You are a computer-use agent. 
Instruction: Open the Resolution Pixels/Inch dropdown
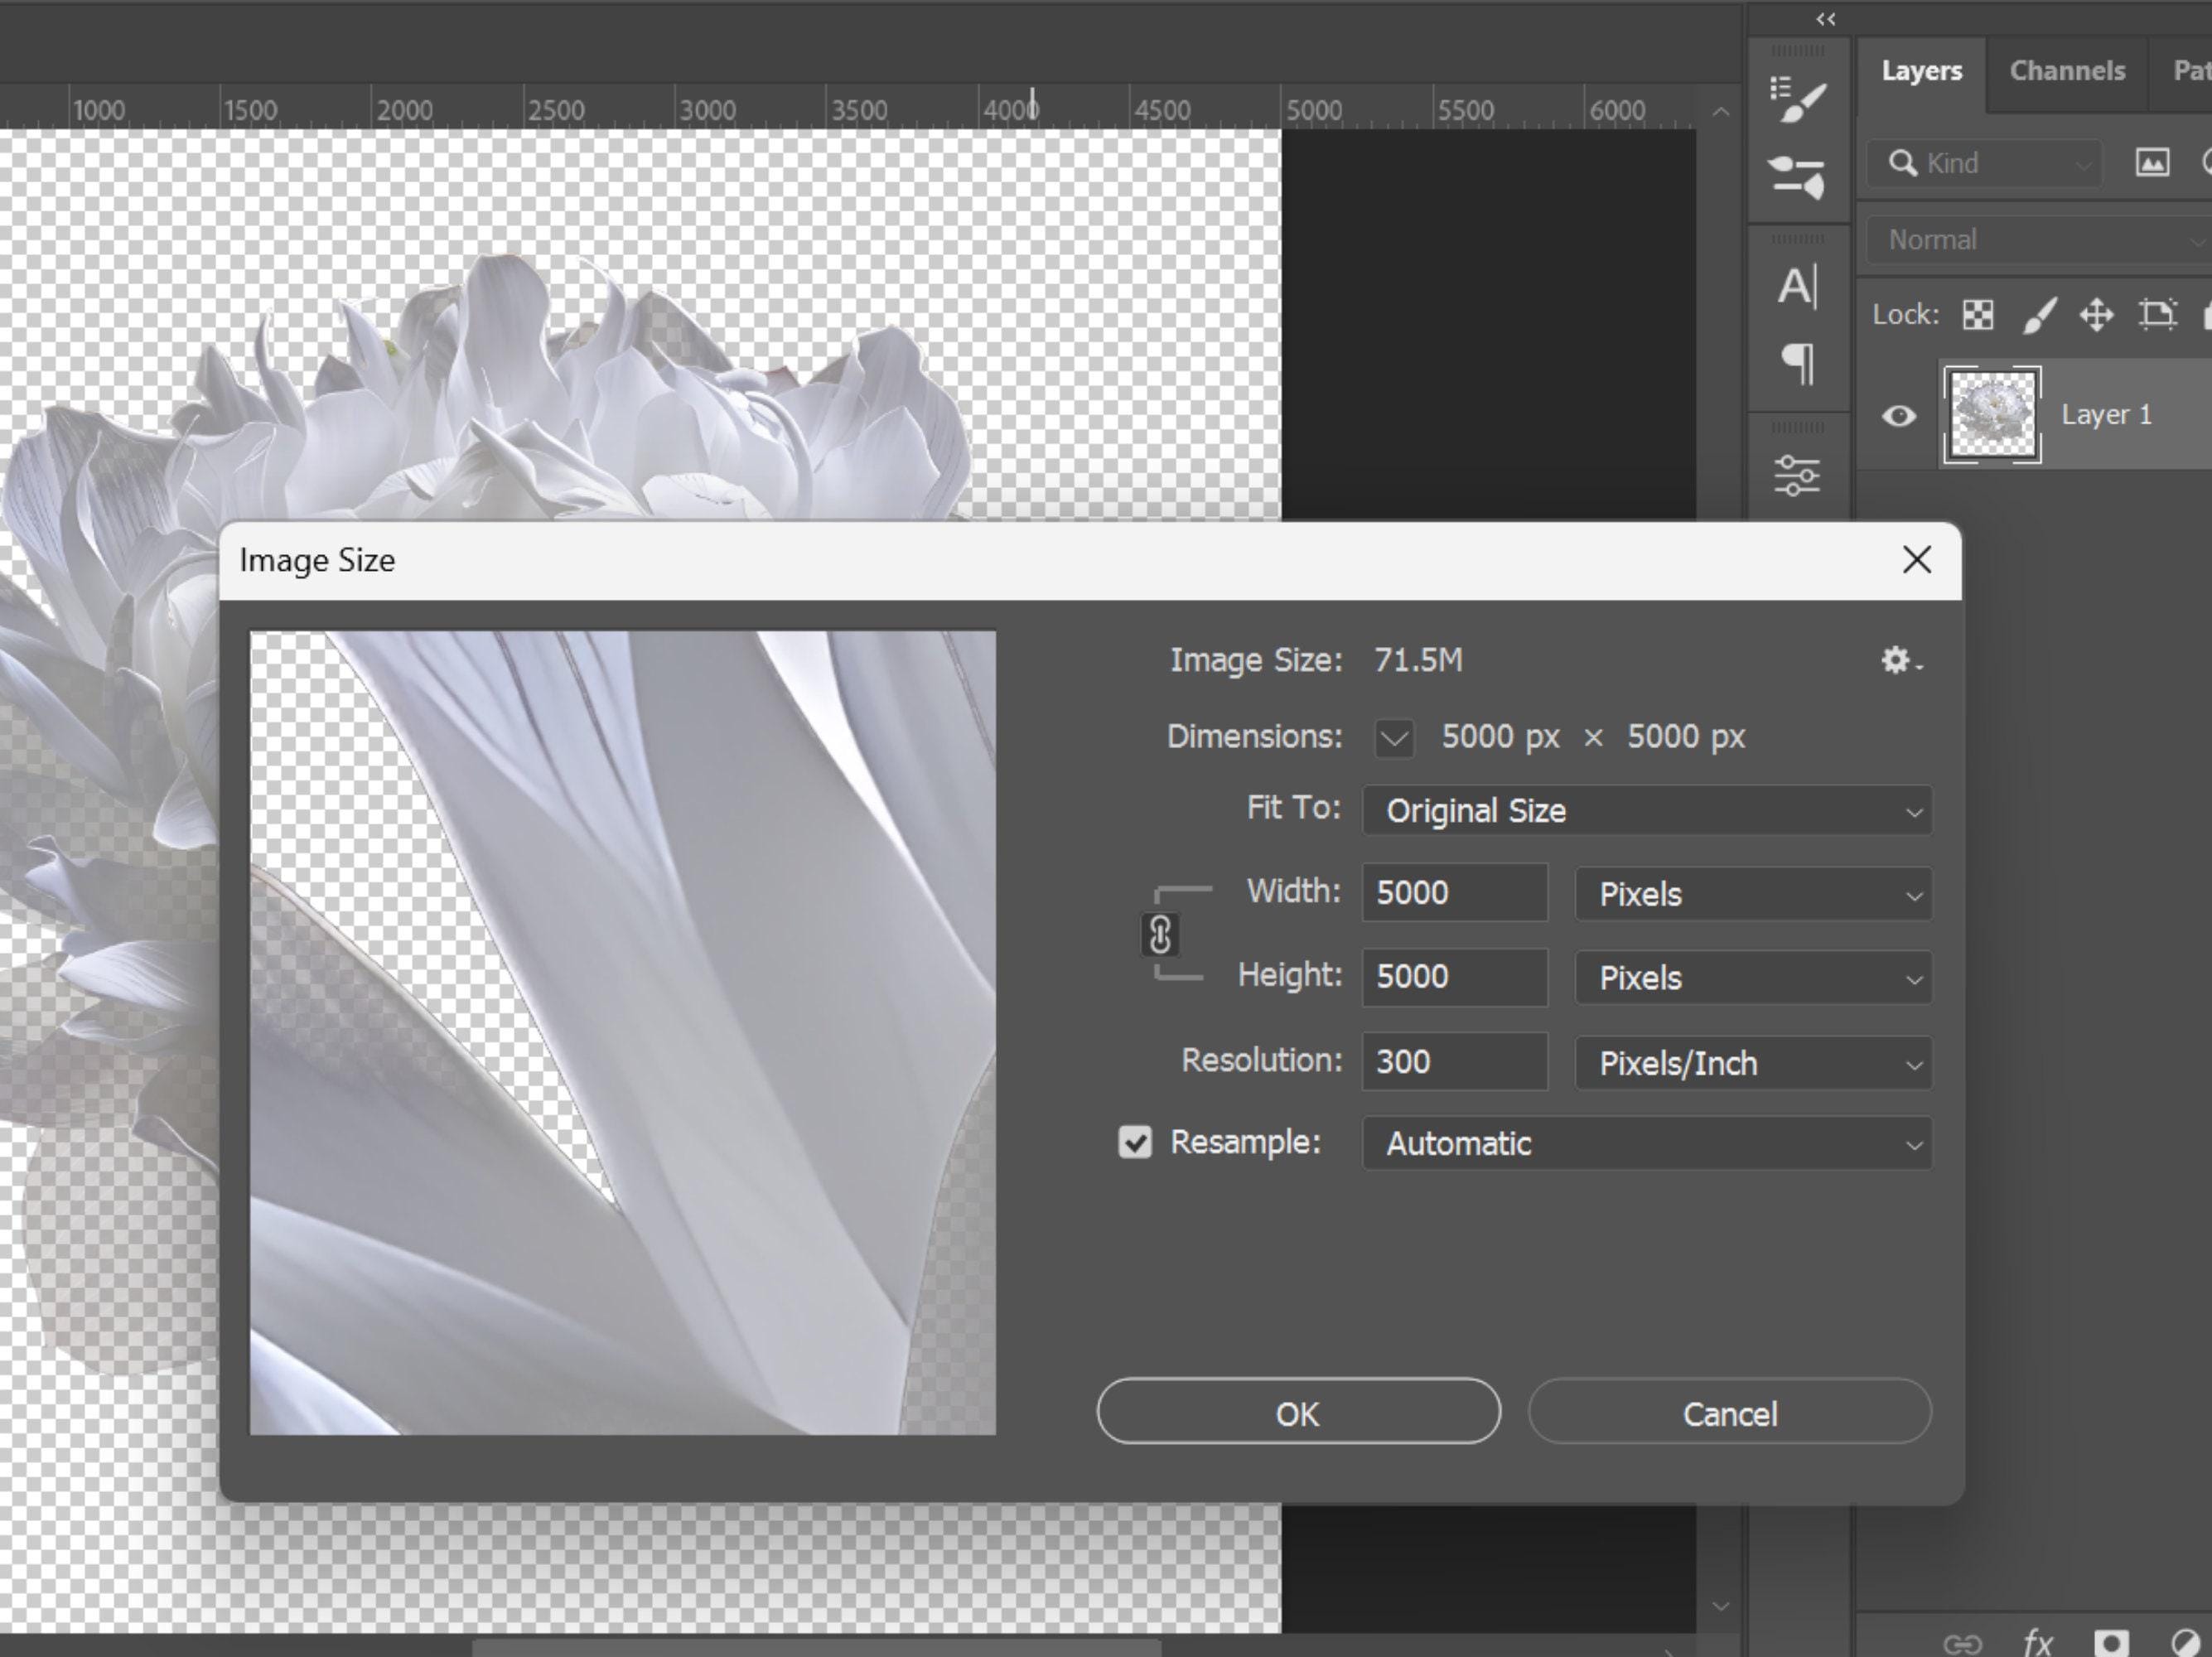coord(1753,1063)
